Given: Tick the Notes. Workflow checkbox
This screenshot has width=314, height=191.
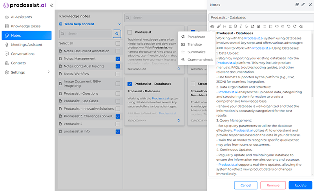Looking at the screenshot, I should pos(118,73).
